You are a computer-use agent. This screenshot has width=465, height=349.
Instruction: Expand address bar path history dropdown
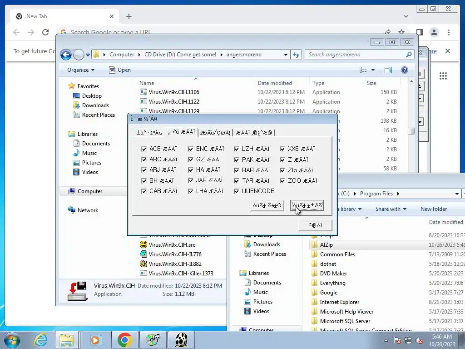286,55
